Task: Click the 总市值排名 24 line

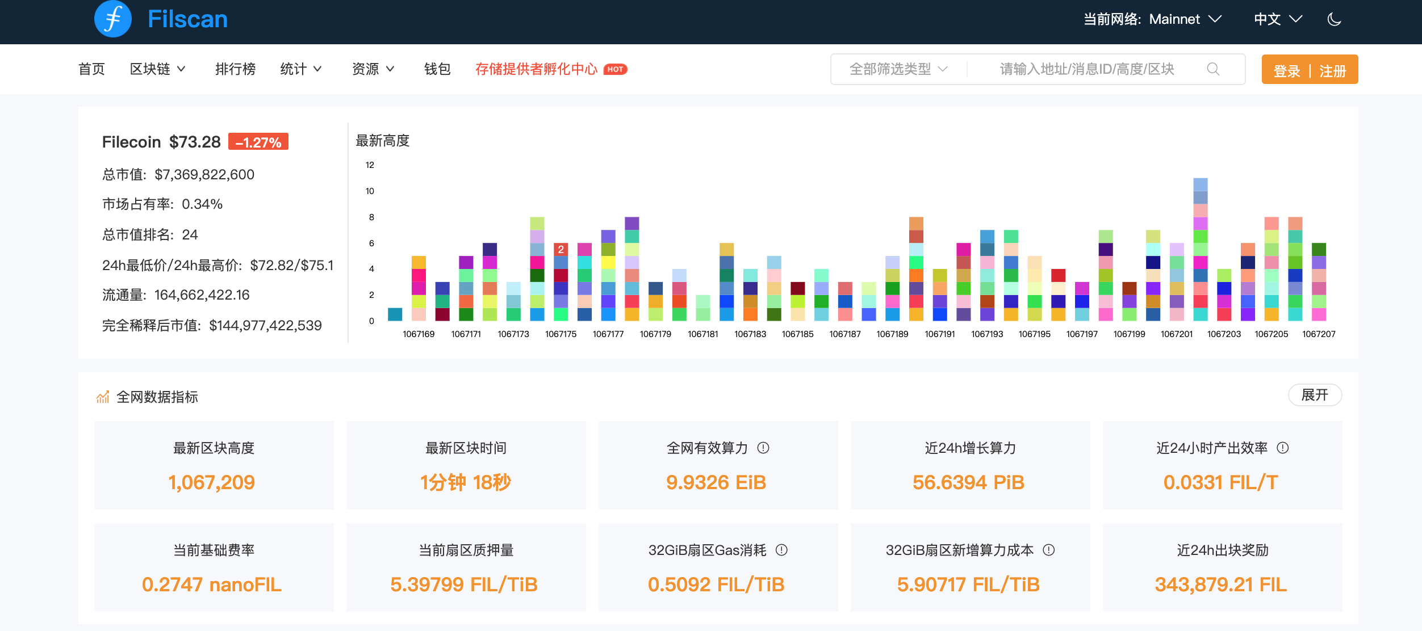Action: point(150,234)
